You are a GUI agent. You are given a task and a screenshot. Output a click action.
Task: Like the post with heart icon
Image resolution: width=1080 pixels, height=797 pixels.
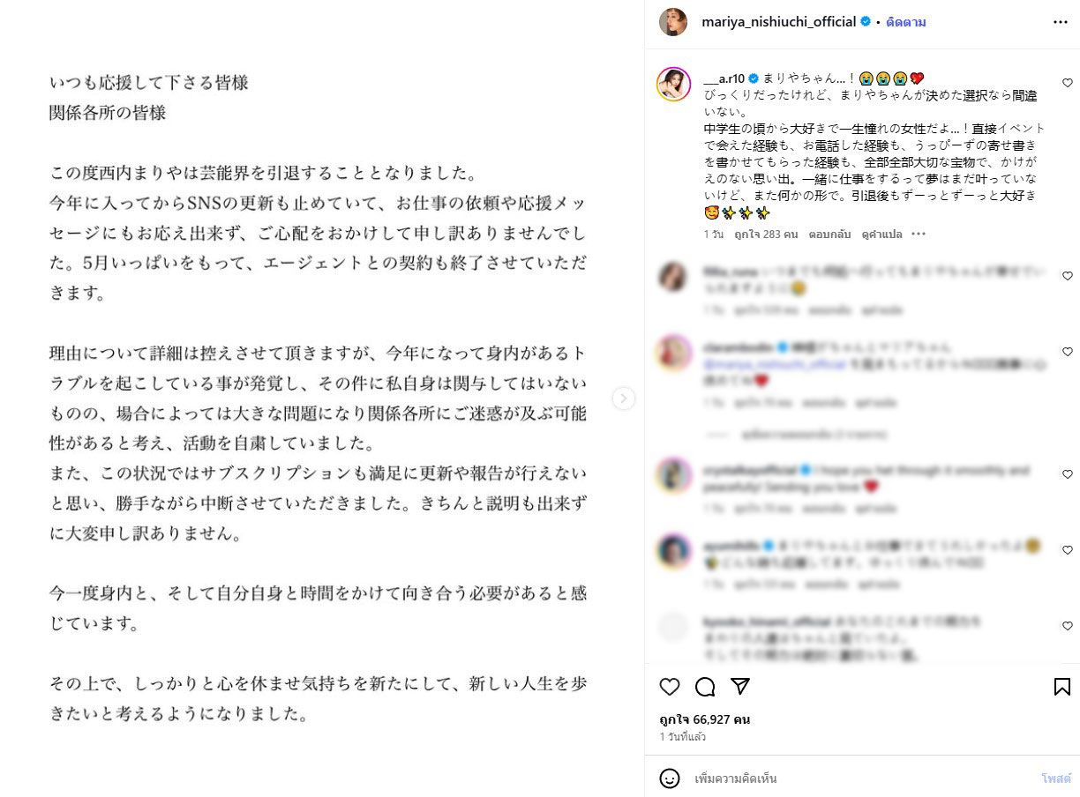(670, 687)
